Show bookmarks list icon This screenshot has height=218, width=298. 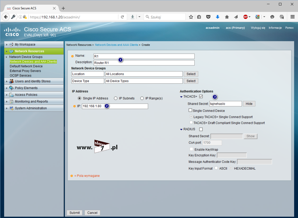point(199,17)
